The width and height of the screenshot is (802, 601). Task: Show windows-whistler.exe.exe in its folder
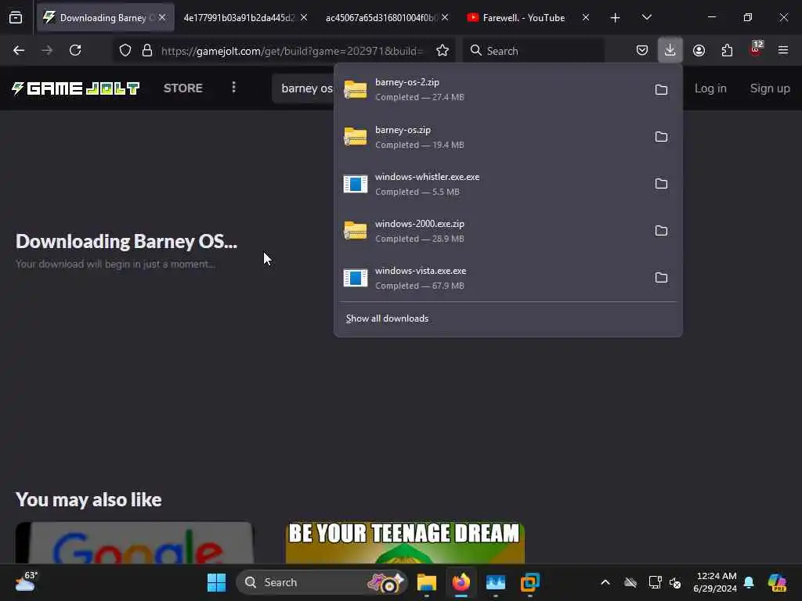(661, 184)
